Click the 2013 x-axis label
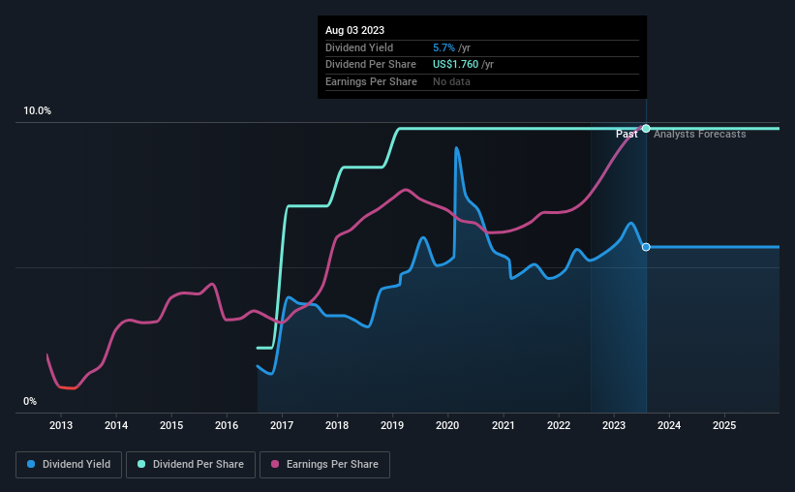The image size is (795, 492). tap(61, 425)
